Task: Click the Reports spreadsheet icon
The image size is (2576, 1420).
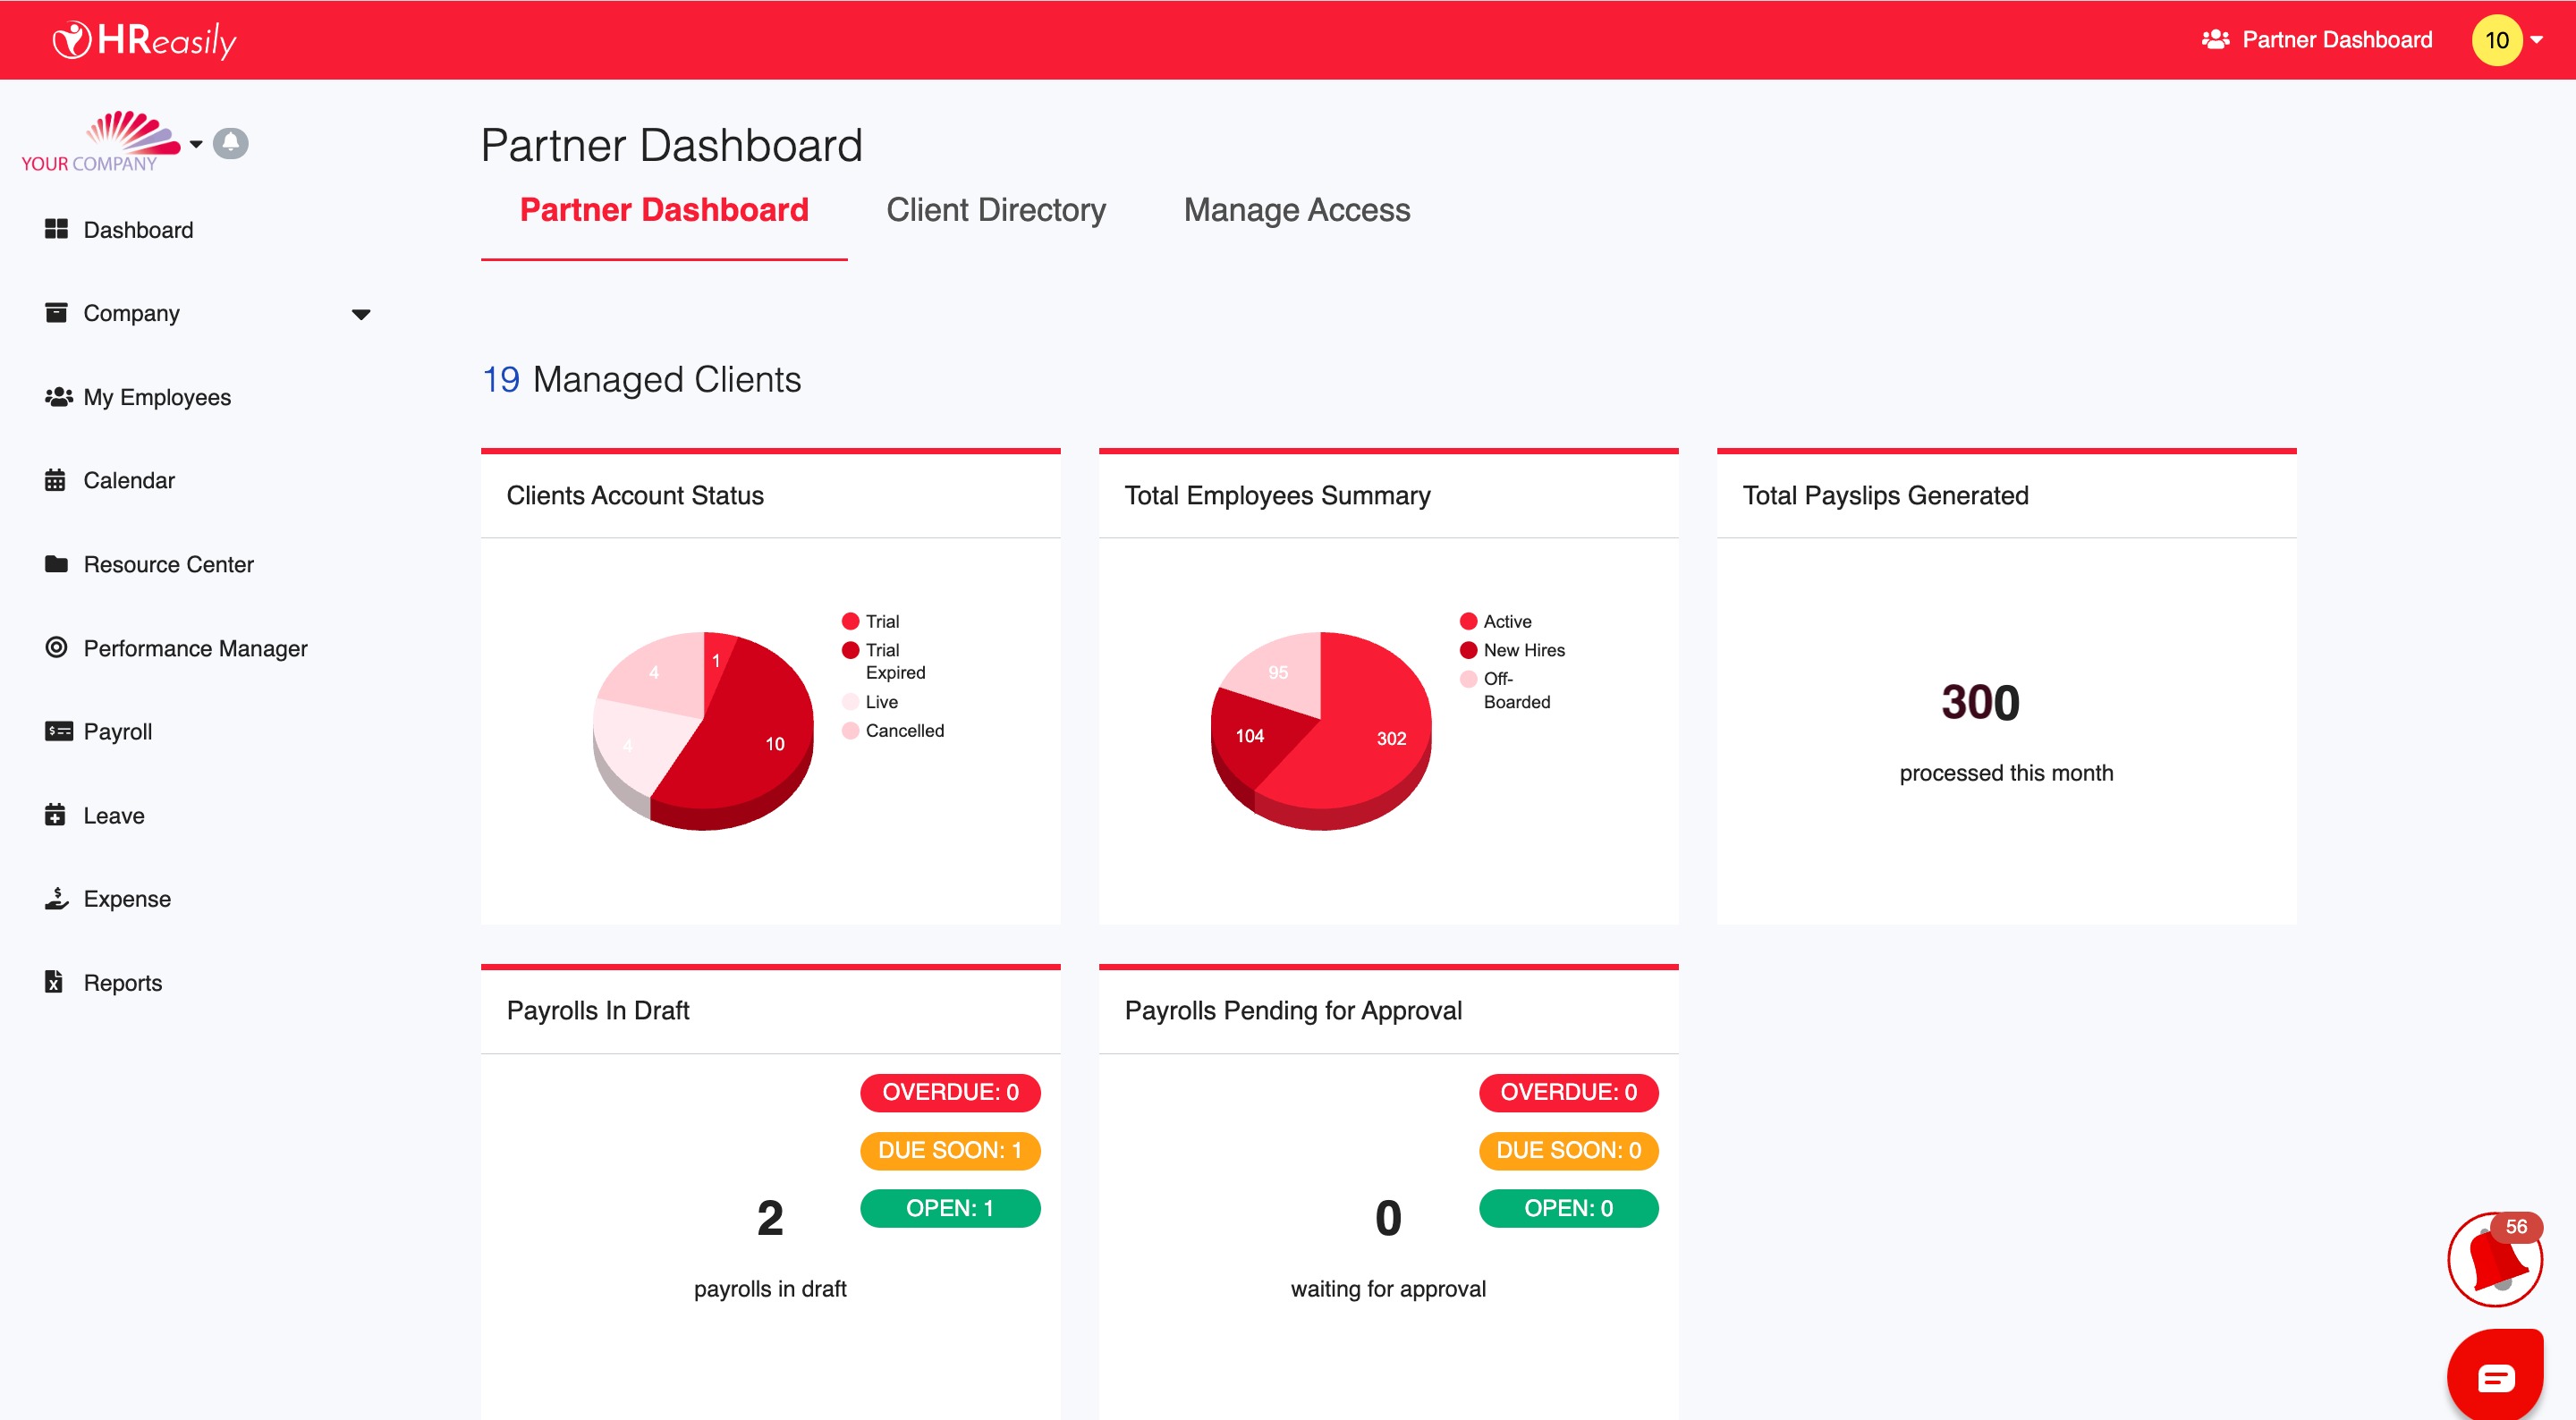Action: (x=54, y=982)
